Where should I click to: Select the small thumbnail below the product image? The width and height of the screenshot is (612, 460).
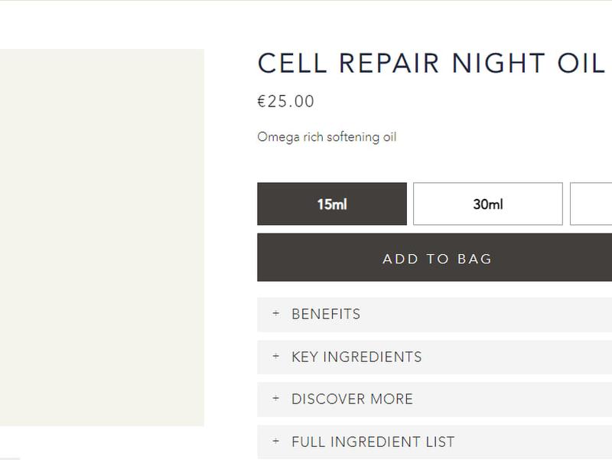coord(10,458)
